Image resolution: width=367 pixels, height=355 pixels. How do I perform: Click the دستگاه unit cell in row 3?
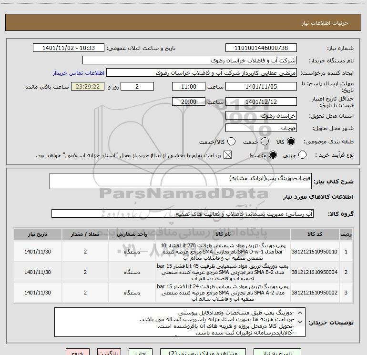point(132,293)
